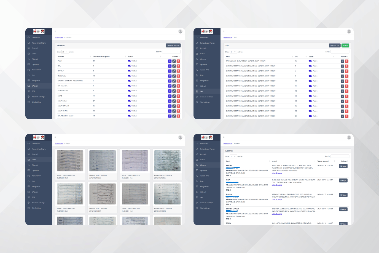Open user avatar in Absensi window header
The height and width of the screenshot is (253, 379).
pyautogui.click(x=349, y=137)
